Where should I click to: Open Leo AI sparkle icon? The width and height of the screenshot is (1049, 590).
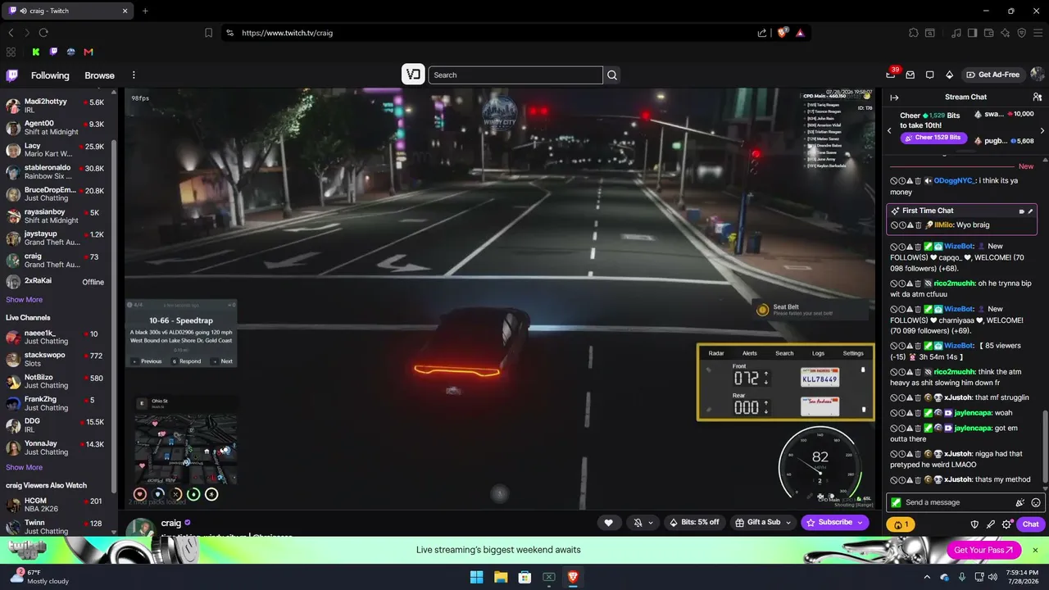pyautogui.click(x=1005, y=33)
